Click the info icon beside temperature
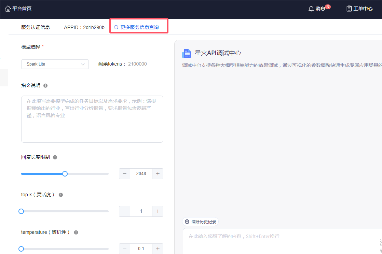This screenshot has width=382, height=254. tap(76, 232)
